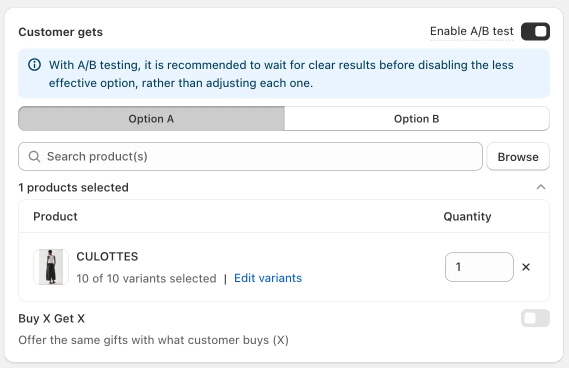Click the Quantity column header

tap(467, 216)
